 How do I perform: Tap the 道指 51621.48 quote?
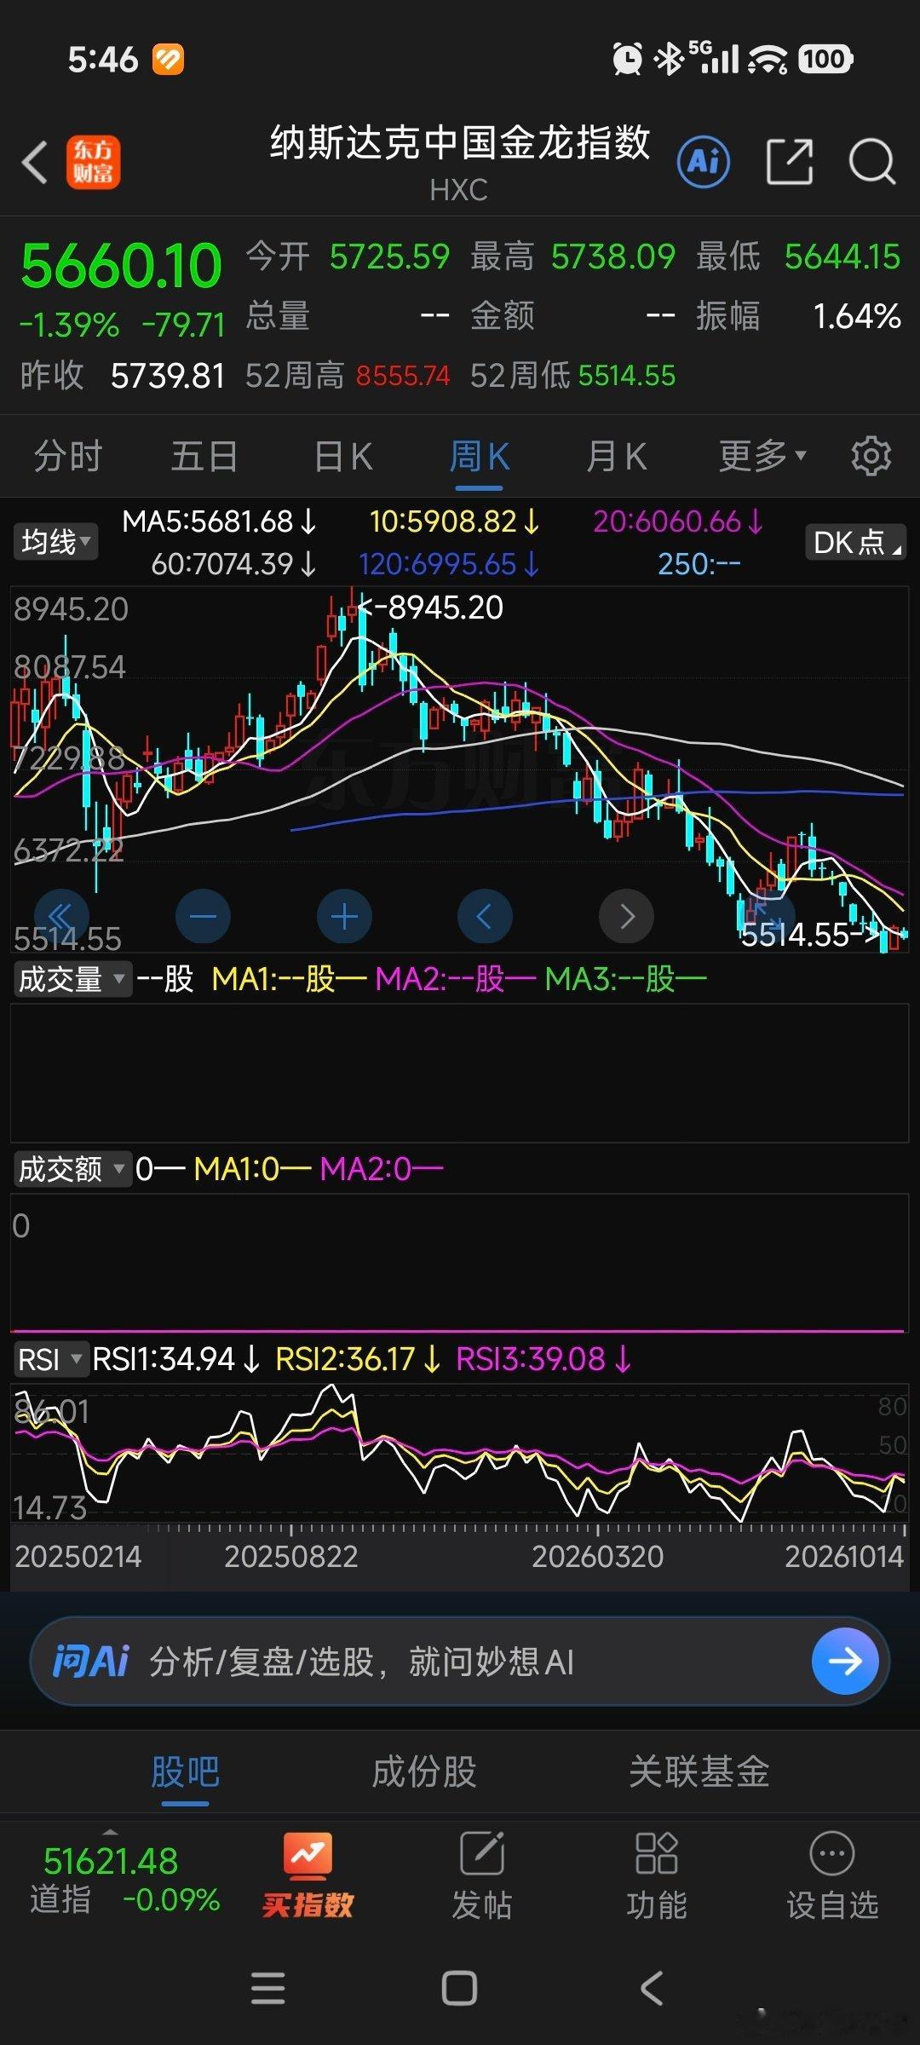coord(111,1861)
